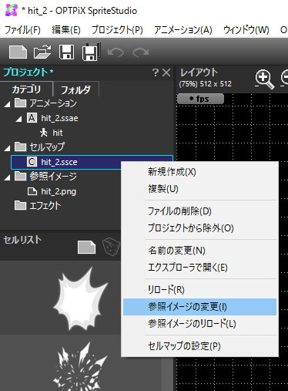The image size is (288, 391).
Task: Click the Open project folder icon
Action: click(x=42, y=52)
